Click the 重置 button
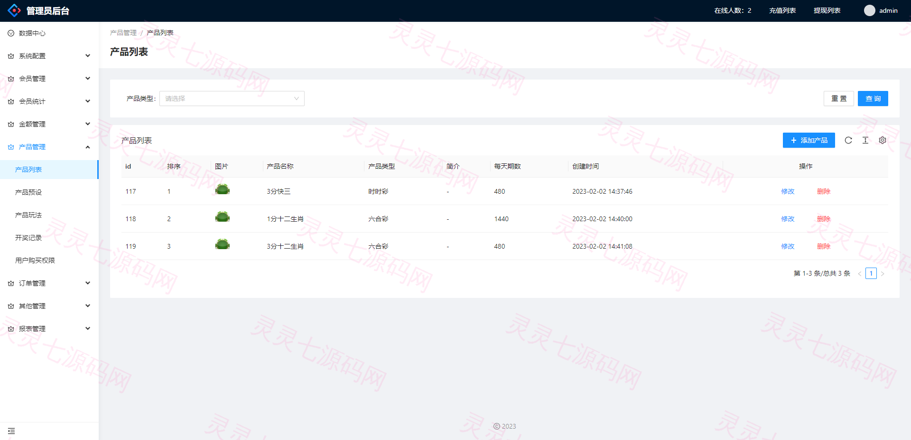Viewport: 911px width, 440px height. 839,99
